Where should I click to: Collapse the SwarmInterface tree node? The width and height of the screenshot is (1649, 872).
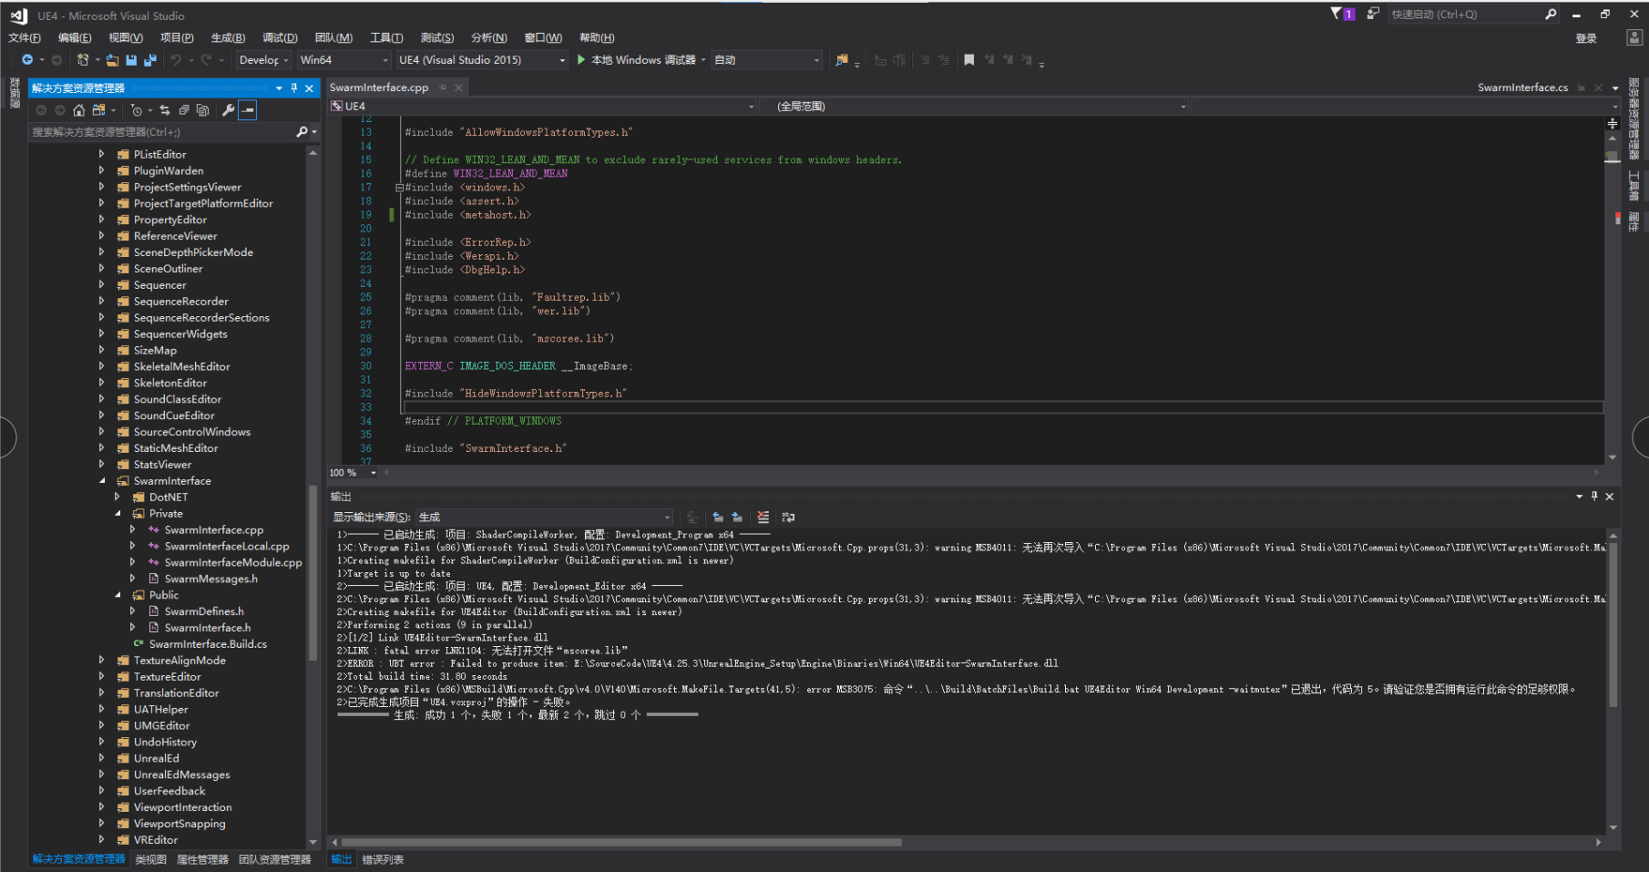click(x=102, y=481)
